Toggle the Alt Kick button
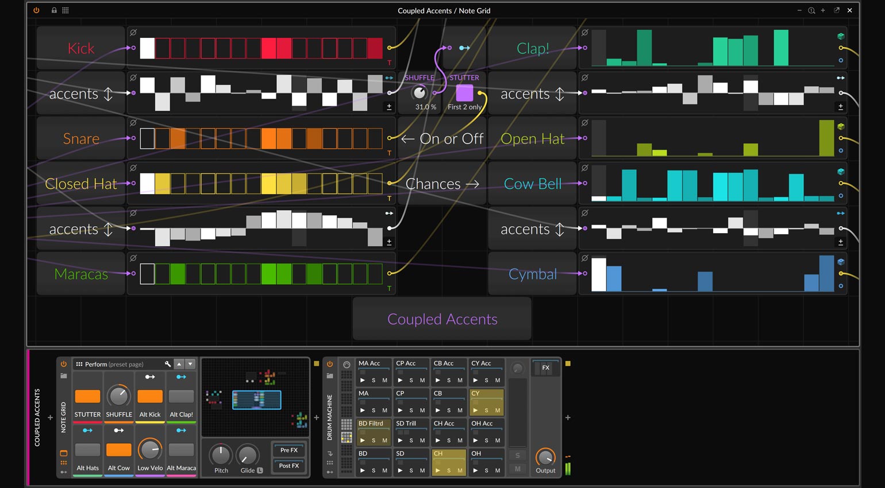The width and height of the screenshot is (885, 488). 150,396
